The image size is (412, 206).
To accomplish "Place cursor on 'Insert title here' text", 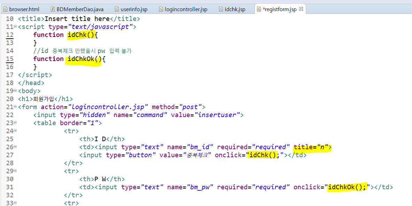I will point(77,19).
